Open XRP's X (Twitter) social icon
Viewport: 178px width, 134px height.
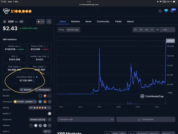[x=40, y=96]
